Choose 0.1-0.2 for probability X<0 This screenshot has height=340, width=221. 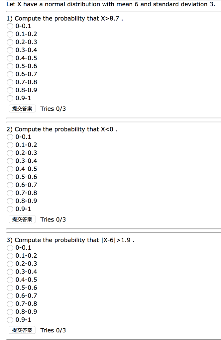coord(10,145)
